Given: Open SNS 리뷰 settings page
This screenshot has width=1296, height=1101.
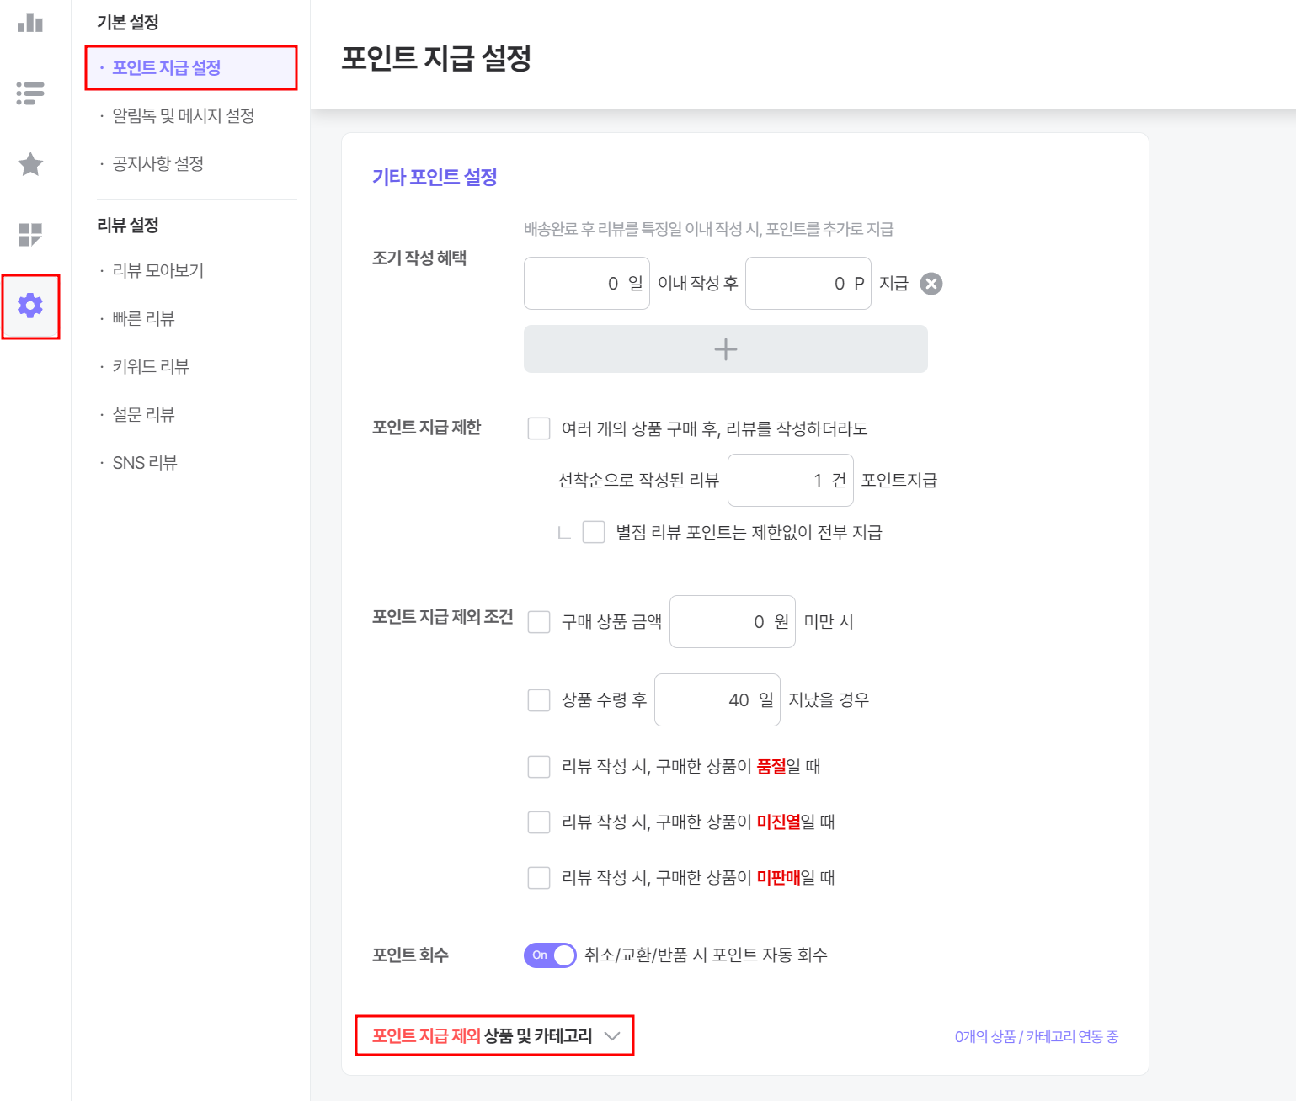Looking at the screenshot, I should coord(145,462).
